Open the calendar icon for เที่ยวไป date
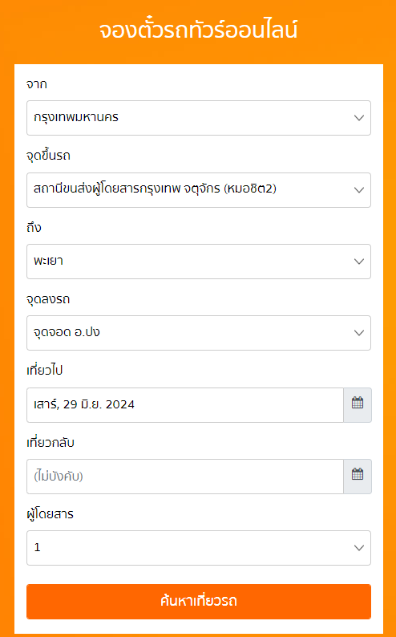The image size is (396, 637). pyautogui.click(x=358, y=405)
